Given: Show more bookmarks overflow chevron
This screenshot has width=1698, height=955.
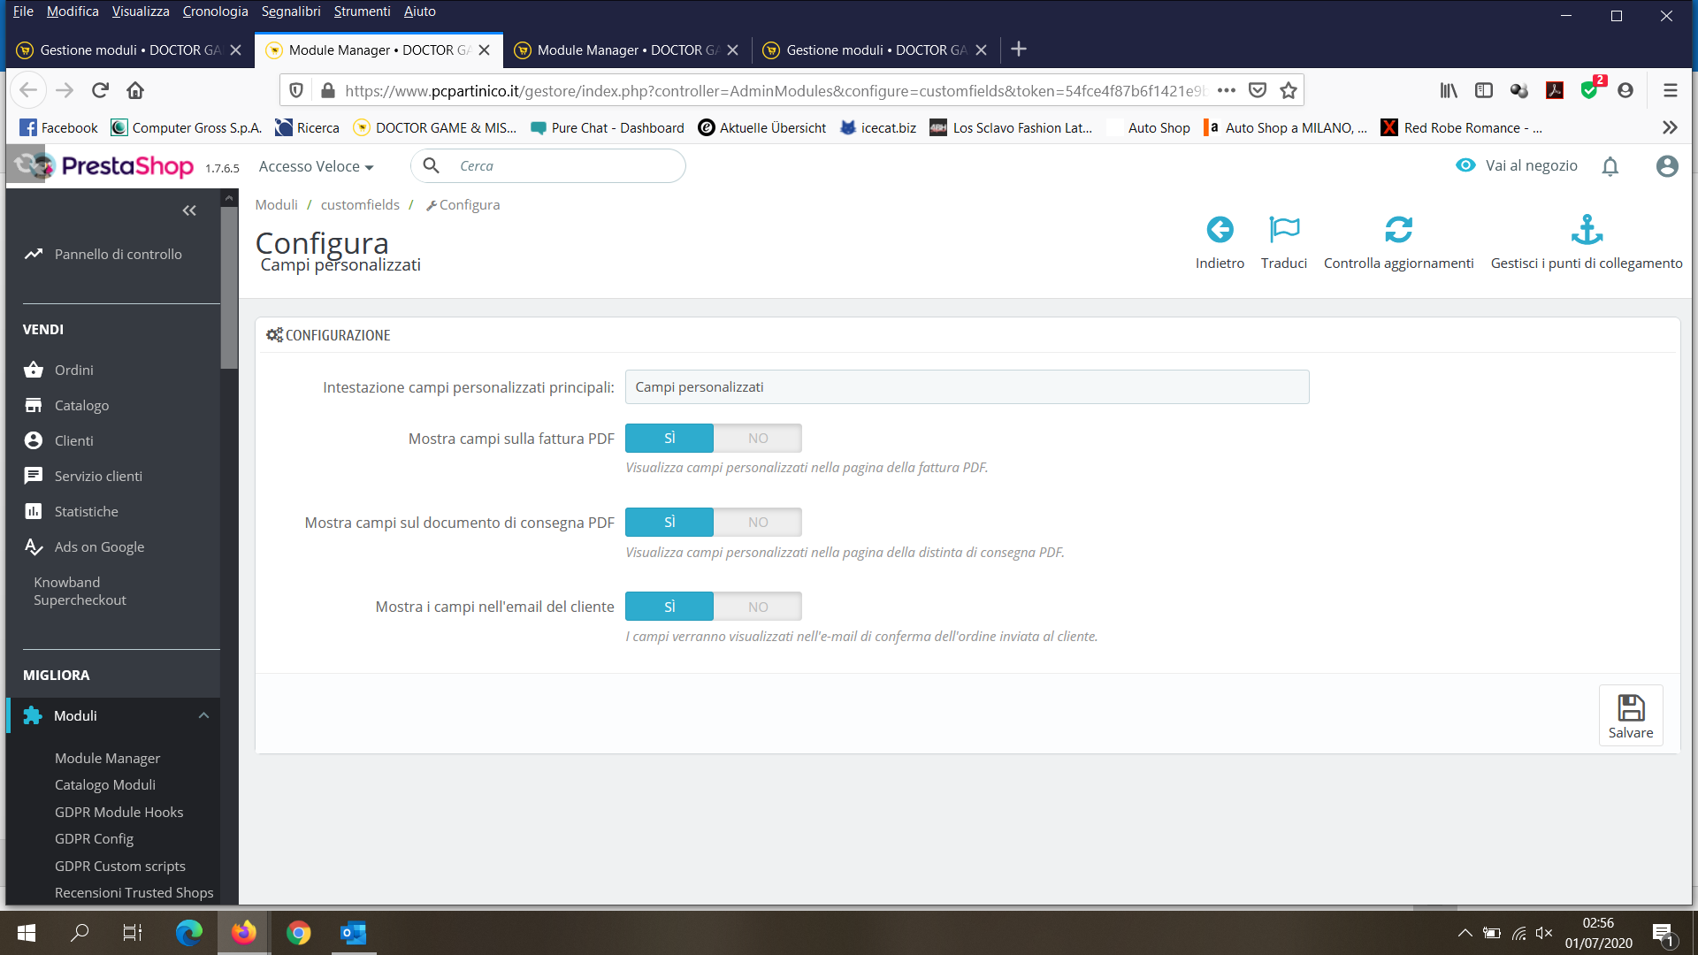Looking at the screenshot, I should click(x=1669, y=128).
